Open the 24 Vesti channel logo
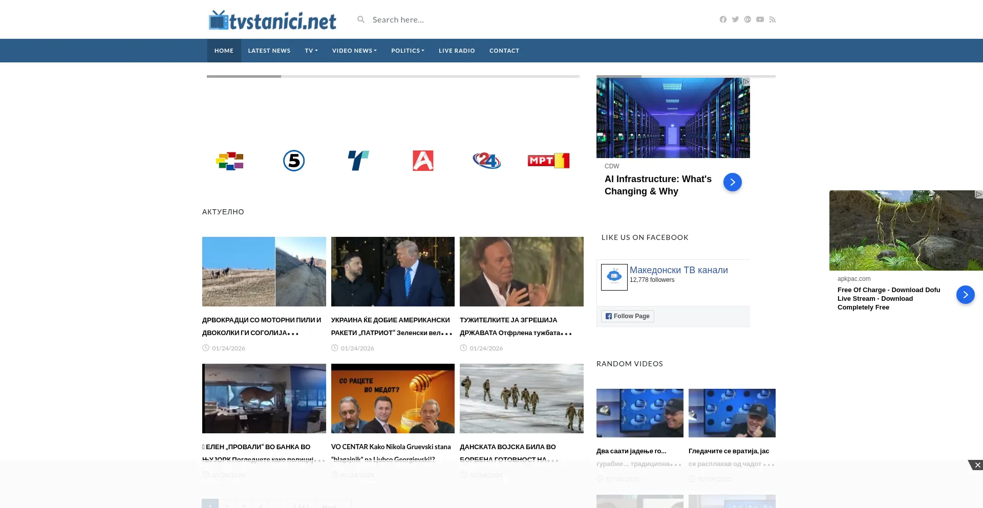 click(487, 161)
